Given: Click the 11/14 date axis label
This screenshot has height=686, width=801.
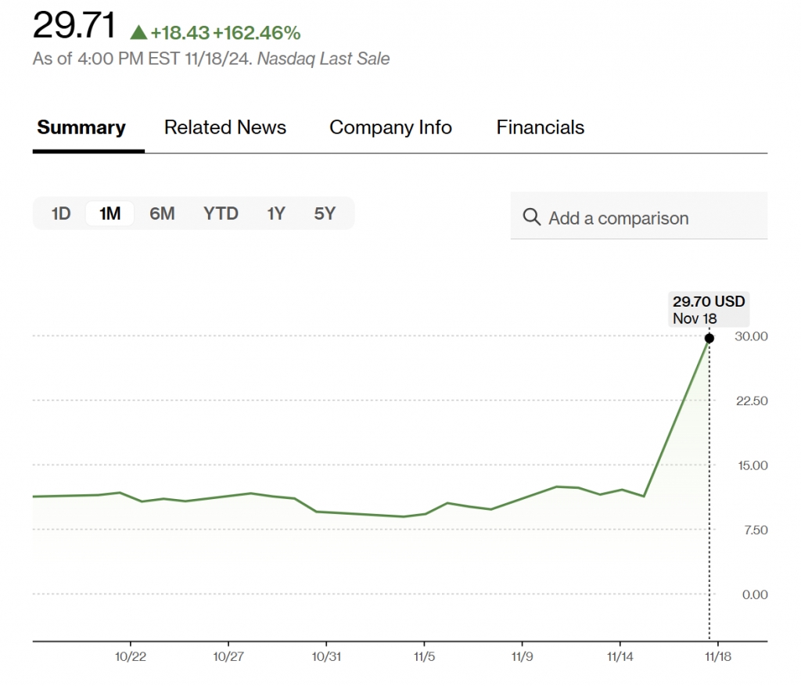Looking at the screenshot, I should (x=620, y=657).
